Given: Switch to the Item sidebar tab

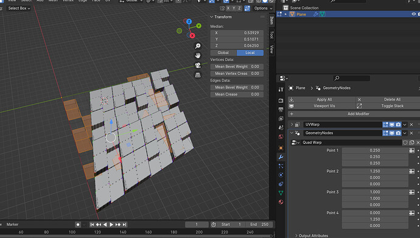Looking at the screenshot, I should point(271,21).
